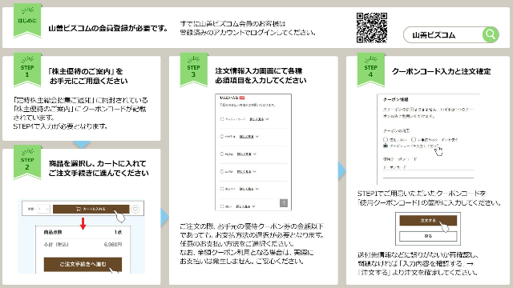Viewport: 513px width, 288px height.
Task: Click the クーポンコード入力と注文確定 heading
Action: tap(441, 71)
